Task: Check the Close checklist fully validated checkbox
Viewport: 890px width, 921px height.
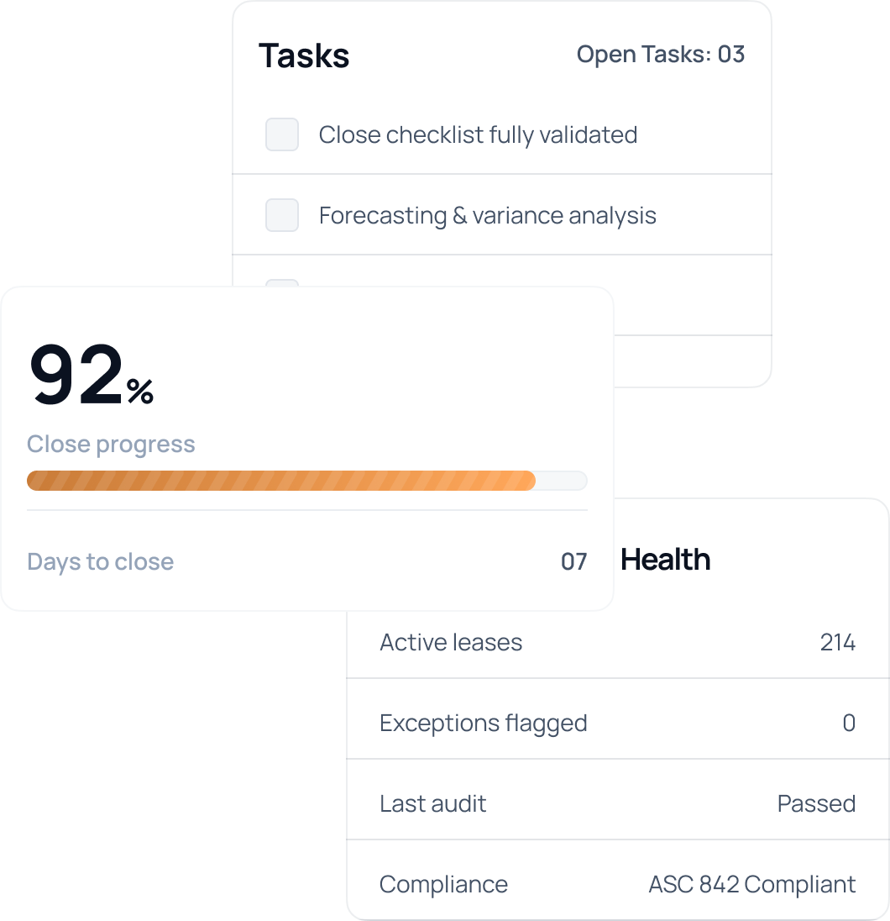Action: (282, 134)
